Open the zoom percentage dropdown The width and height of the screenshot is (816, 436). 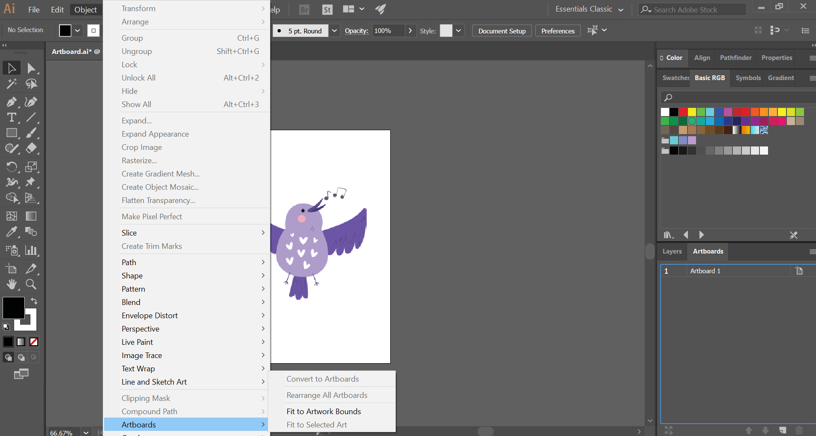(x=85, y=432)
